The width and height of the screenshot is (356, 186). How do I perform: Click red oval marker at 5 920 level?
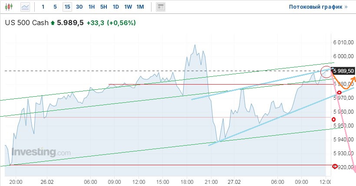(335, 166)
